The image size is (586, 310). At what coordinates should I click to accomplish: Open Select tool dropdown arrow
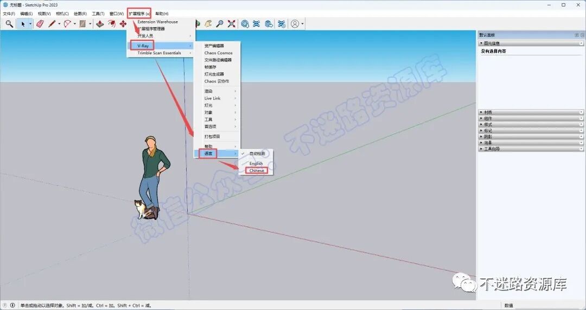[30, 24]
